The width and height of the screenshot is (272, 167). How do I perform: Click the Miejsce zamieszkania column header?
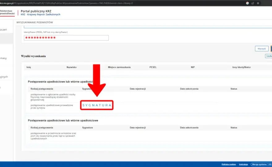pos(119,67)
